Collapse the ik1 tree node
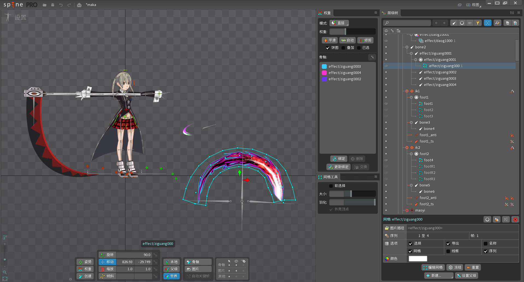 tap(407, 91)
